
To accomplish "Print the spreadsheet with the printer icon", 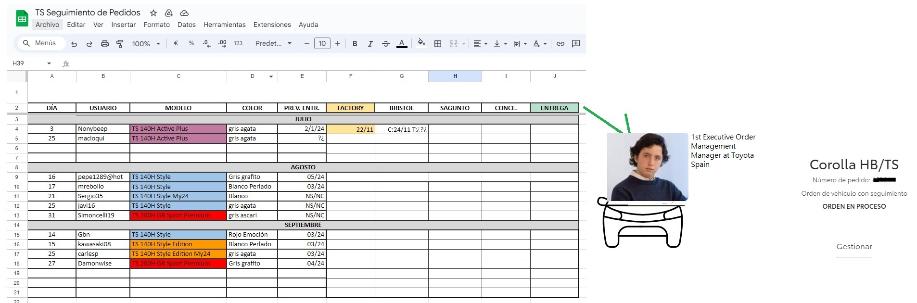I will [105, 44].
